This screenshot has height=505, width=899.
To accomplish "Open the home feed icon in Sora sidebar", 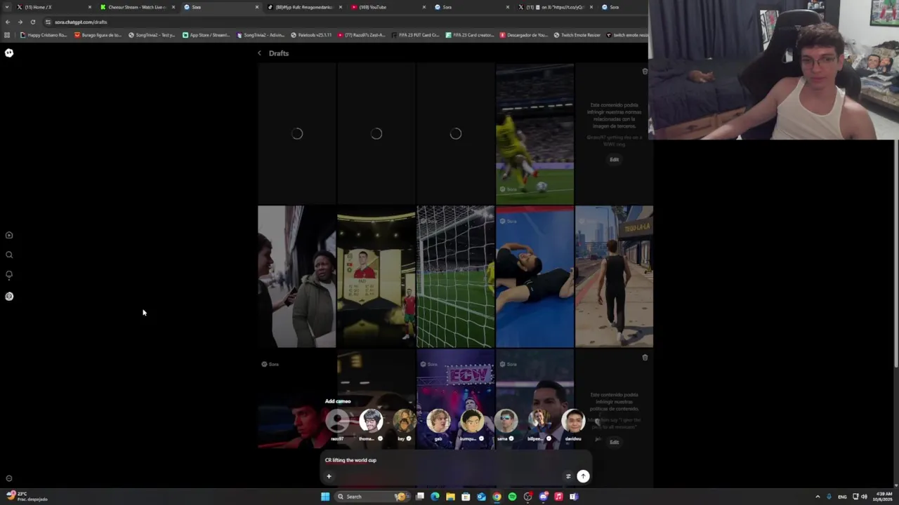I will coord(9,236).
